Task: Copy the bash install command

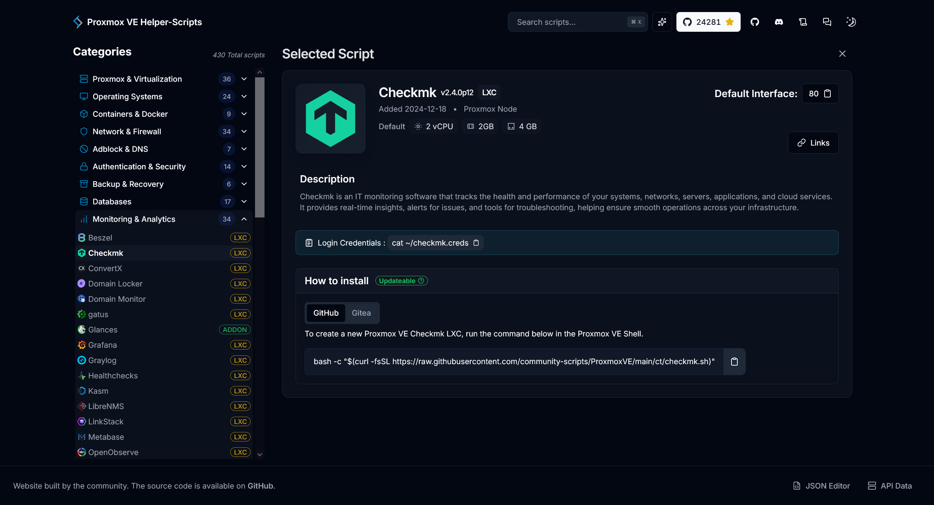Action: tap(734, 362)
